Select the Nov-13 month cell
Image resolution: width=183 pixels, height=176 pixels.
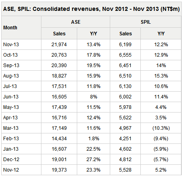11,44
